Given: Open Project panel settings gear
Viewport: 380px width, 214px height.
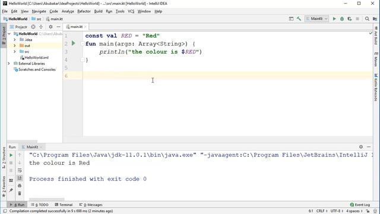Looking at the screenshot, I should click(50, 27).
